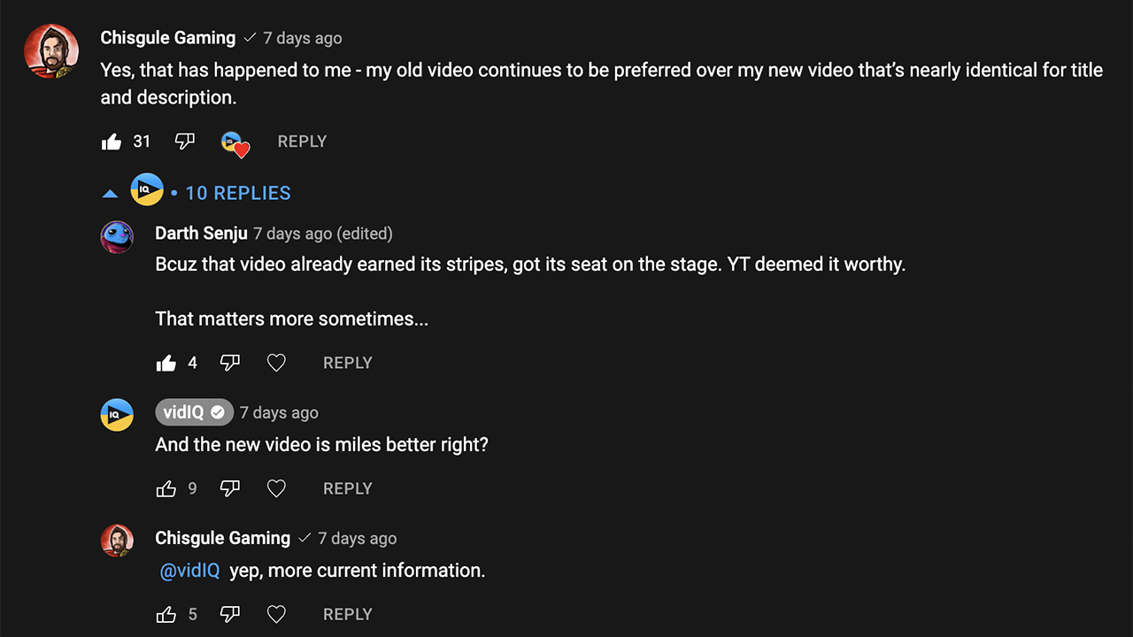Dislike vidIQ's reply
Screen dimensions: 1133x637
(x=230, y=488)
